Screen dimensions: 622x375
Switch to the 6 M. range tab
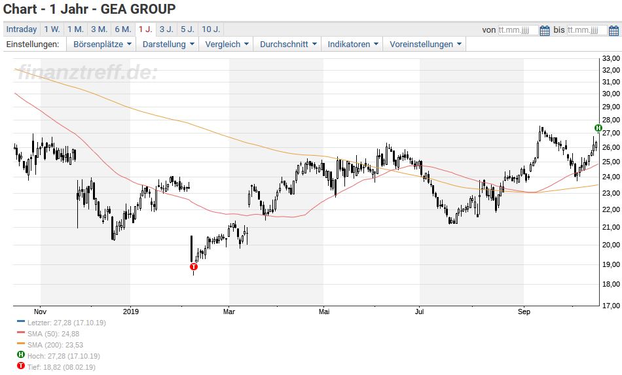coord(123,29)
